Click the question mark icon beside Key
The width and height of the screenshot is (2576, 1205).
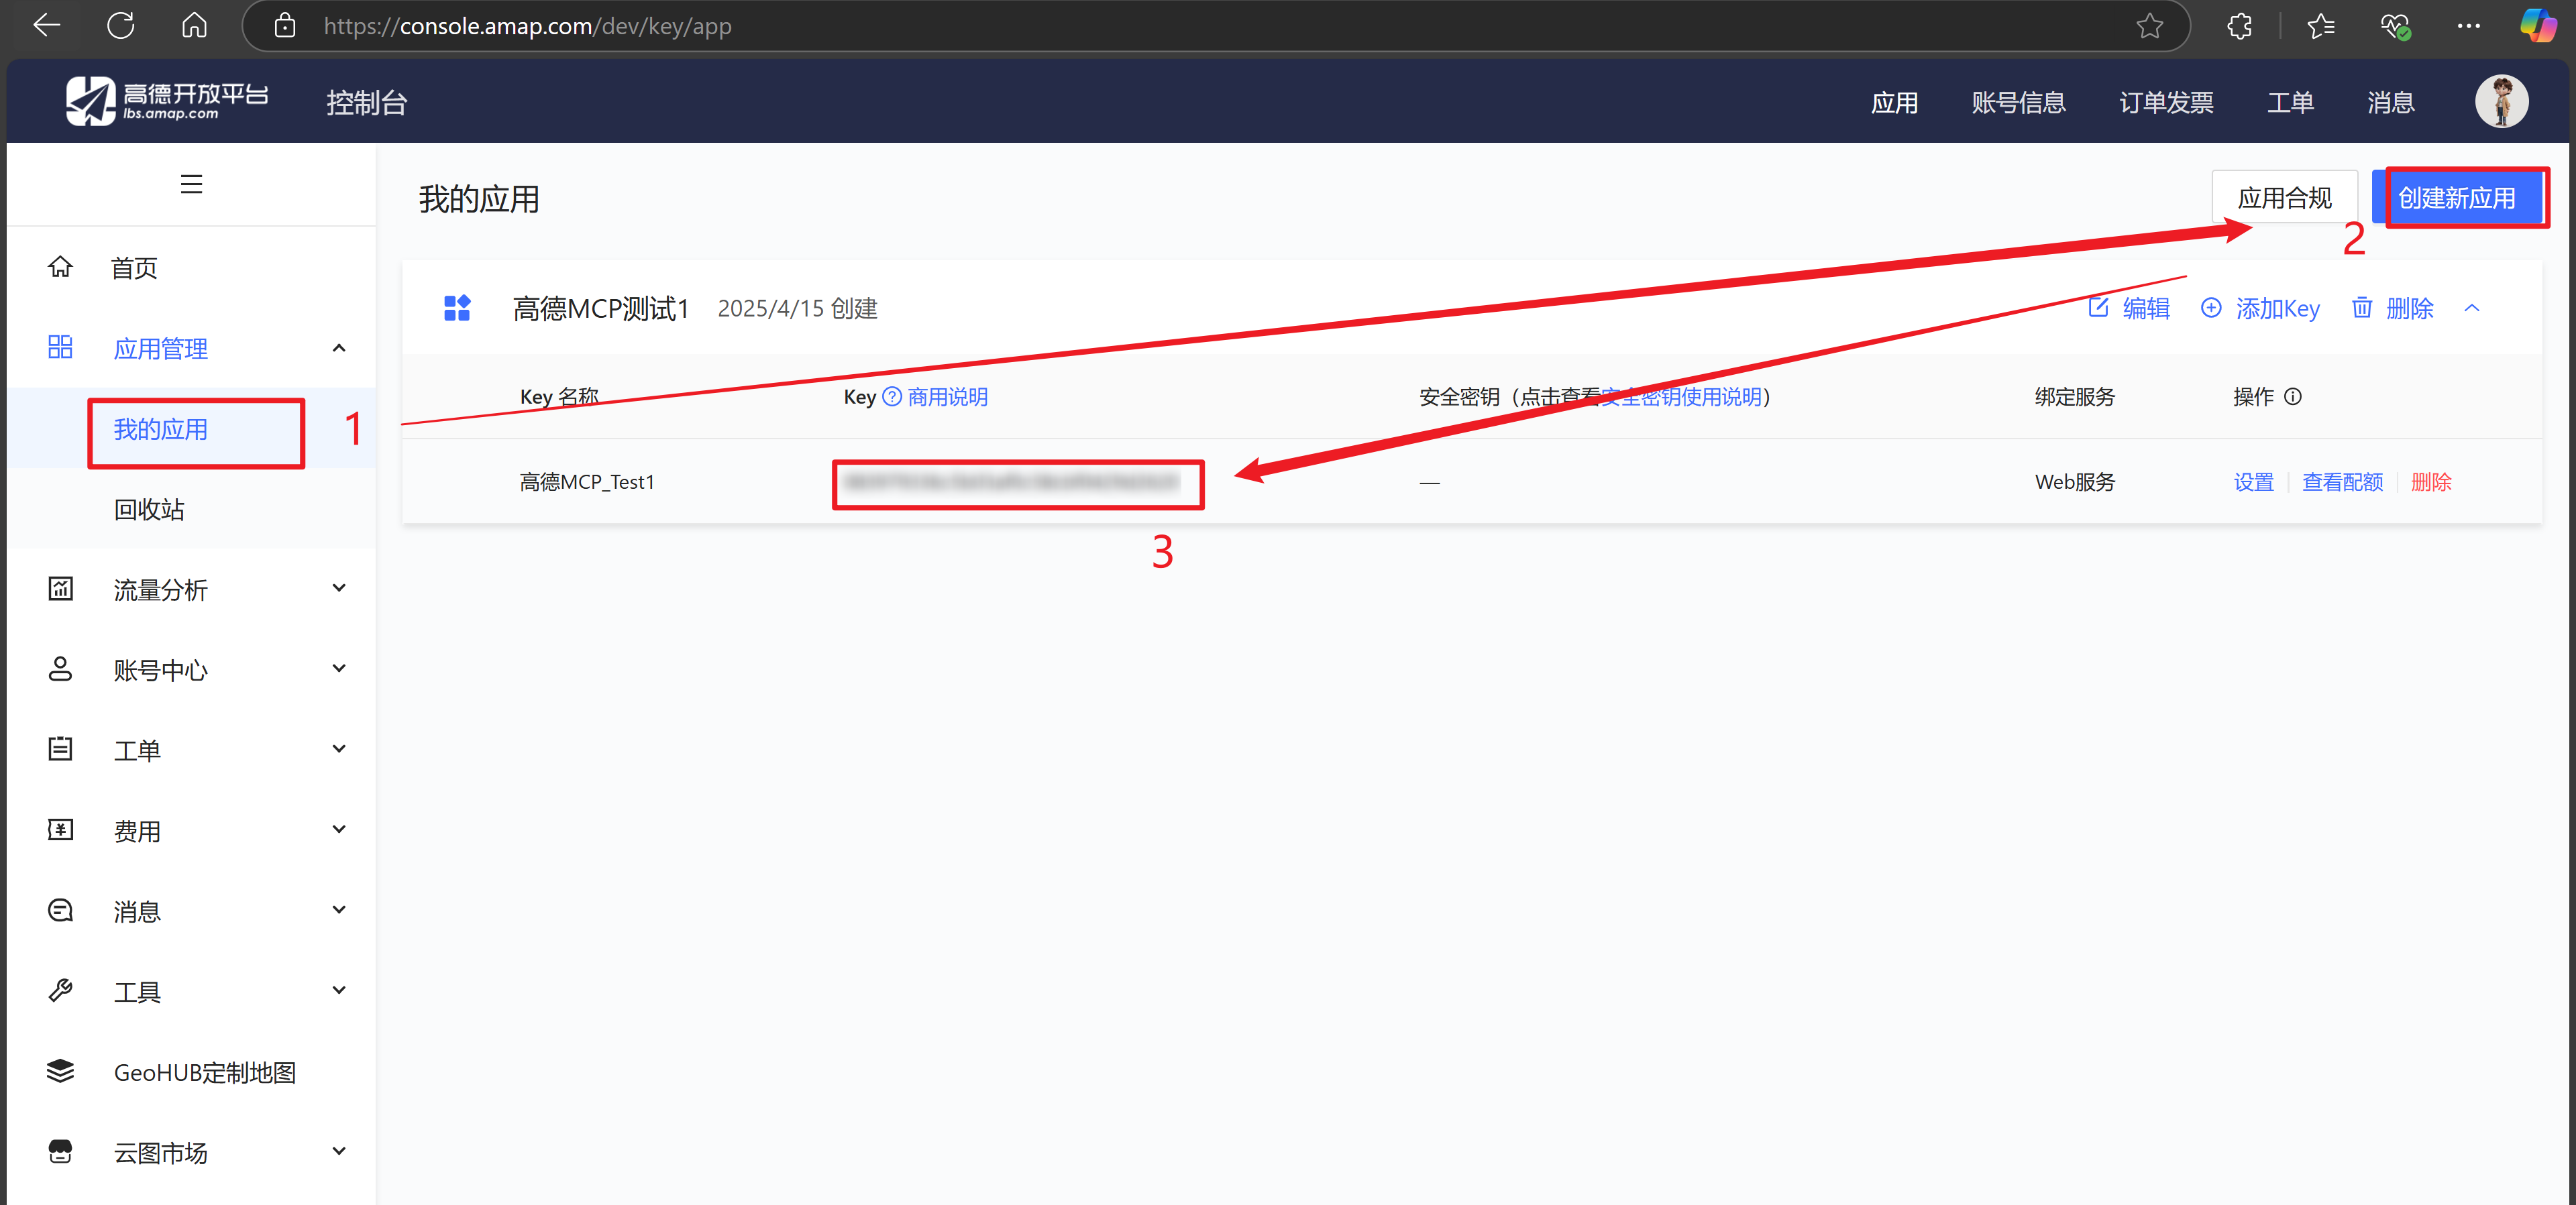891,397
